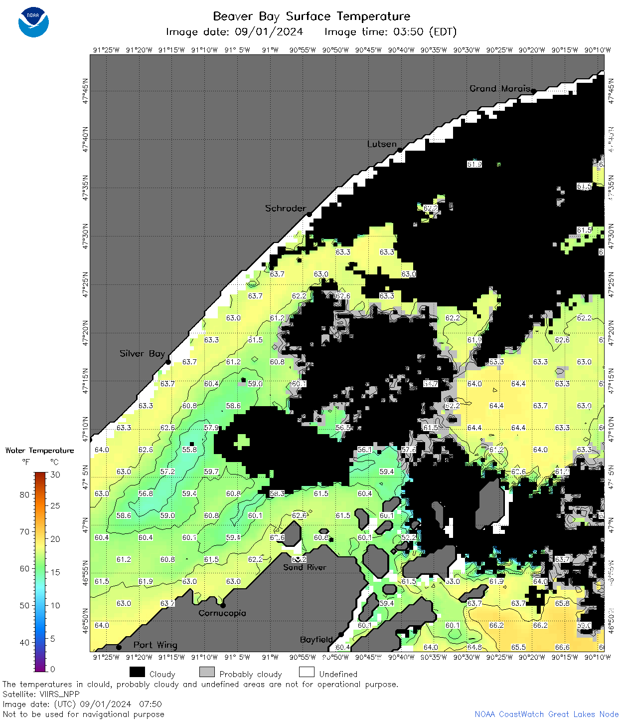
Task: Click the 56.5 temperature reading
Action: coord(343,428)
